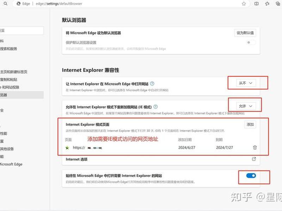
Task: Delete the IE mode page entry
Action: point(255,147)
